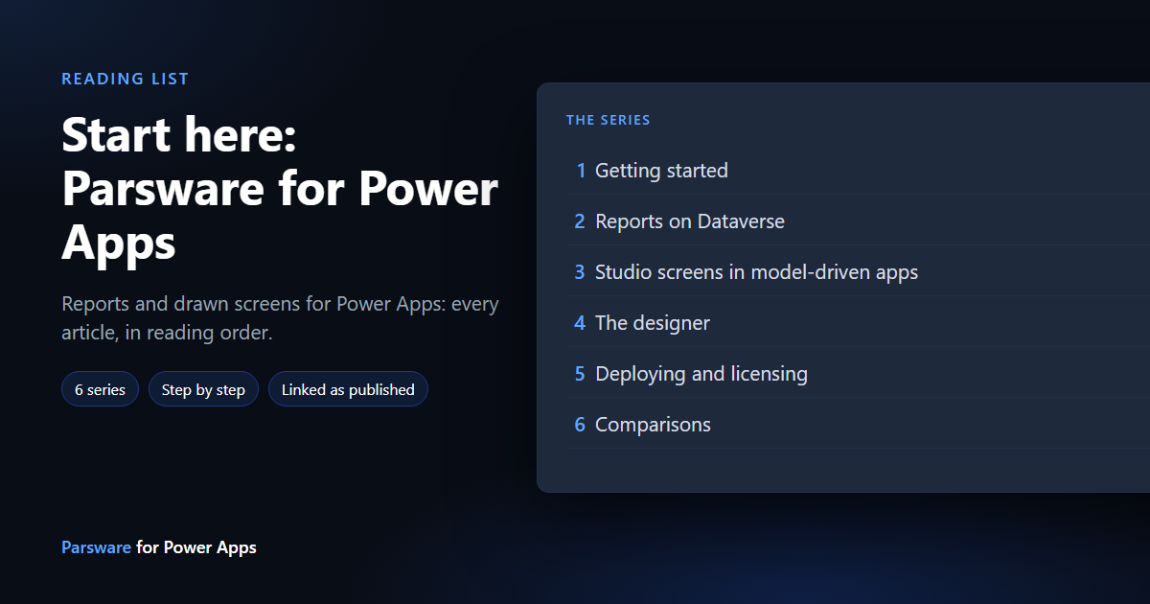Click the Linked as published pill
The width and height of the screenshot is (1150, 604).
coord(348,389)
